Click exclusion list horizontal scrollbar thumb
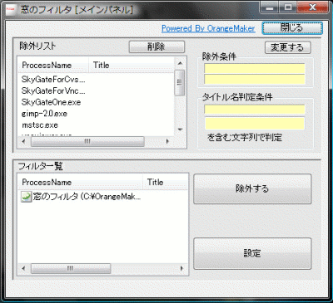This screenshot has height=303, width=333. point(87,141)
